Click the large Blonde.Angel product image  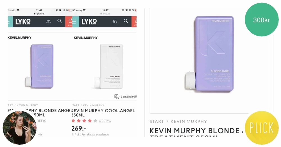210,53
